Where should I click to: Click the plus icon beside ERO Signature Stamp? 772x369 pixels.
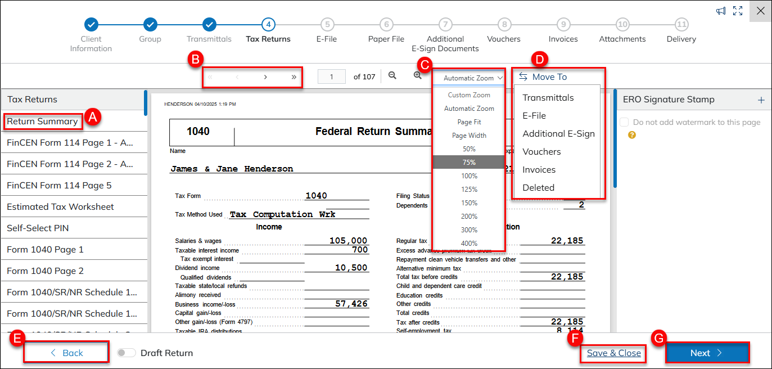coord(761,100)
